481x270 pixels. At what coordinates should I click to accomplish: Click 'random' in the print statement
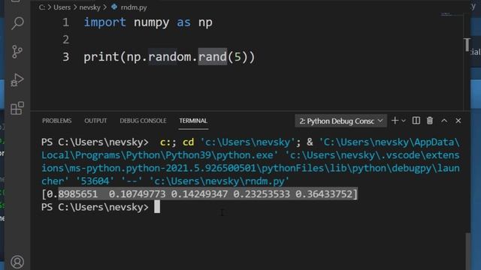click(x=170, y=57)
